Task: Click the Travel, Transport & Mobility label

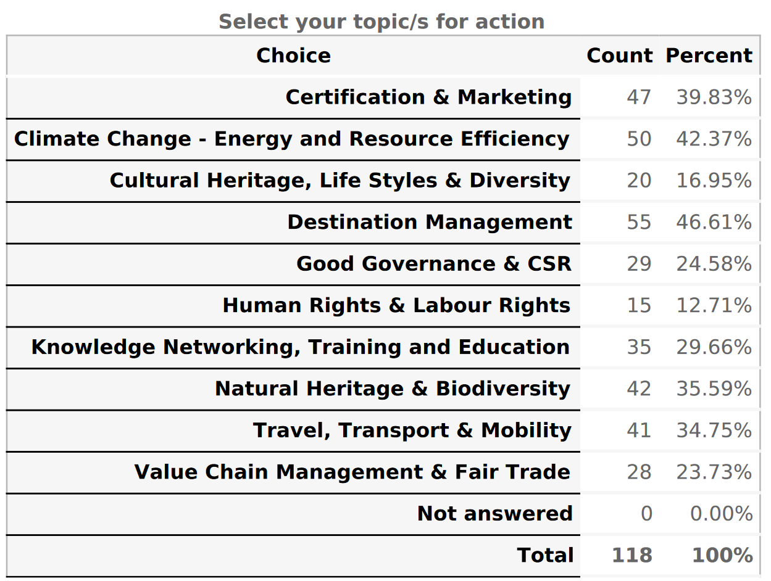Action: click(412, 431)
